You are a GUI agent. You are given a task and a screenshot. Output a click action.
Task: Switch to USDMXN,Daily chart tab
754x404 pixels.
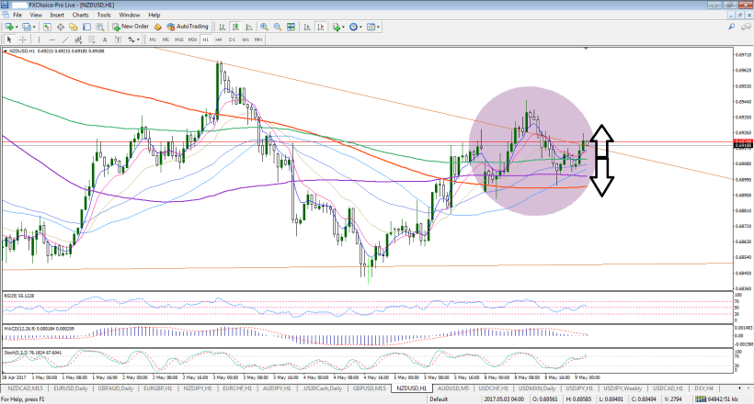click(537, 388)
